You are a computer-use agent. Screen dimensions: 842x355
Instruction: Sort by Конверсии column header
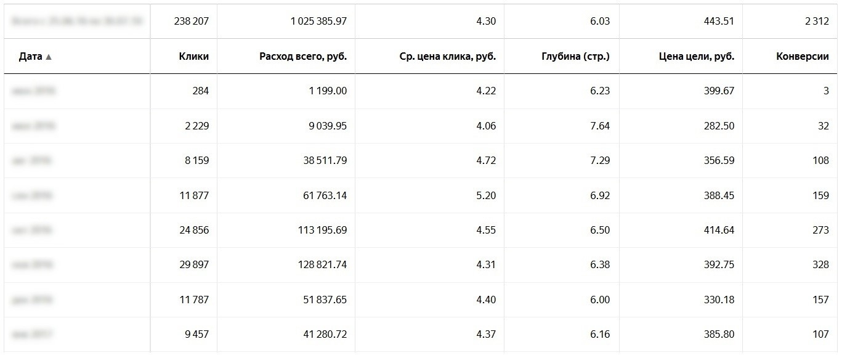[x=803, y=56]
